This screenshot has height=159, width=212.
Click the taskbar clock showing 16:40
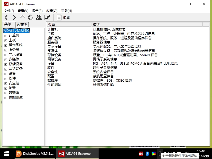[201, 151]
